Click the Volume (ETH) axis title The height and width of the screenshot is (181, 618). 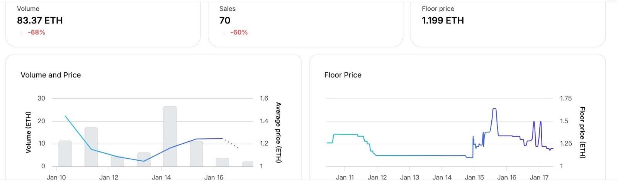pos(28,132)
